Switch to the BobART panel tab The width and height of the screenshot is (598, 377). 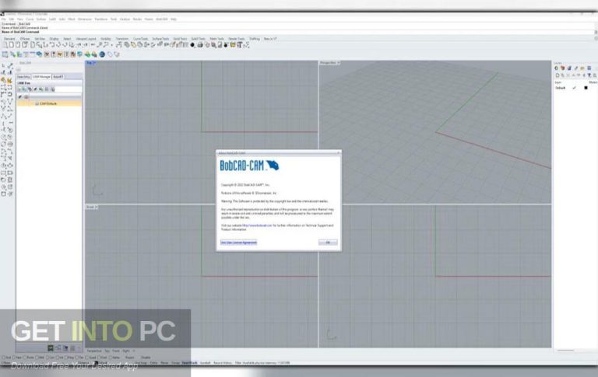point(58,77)
